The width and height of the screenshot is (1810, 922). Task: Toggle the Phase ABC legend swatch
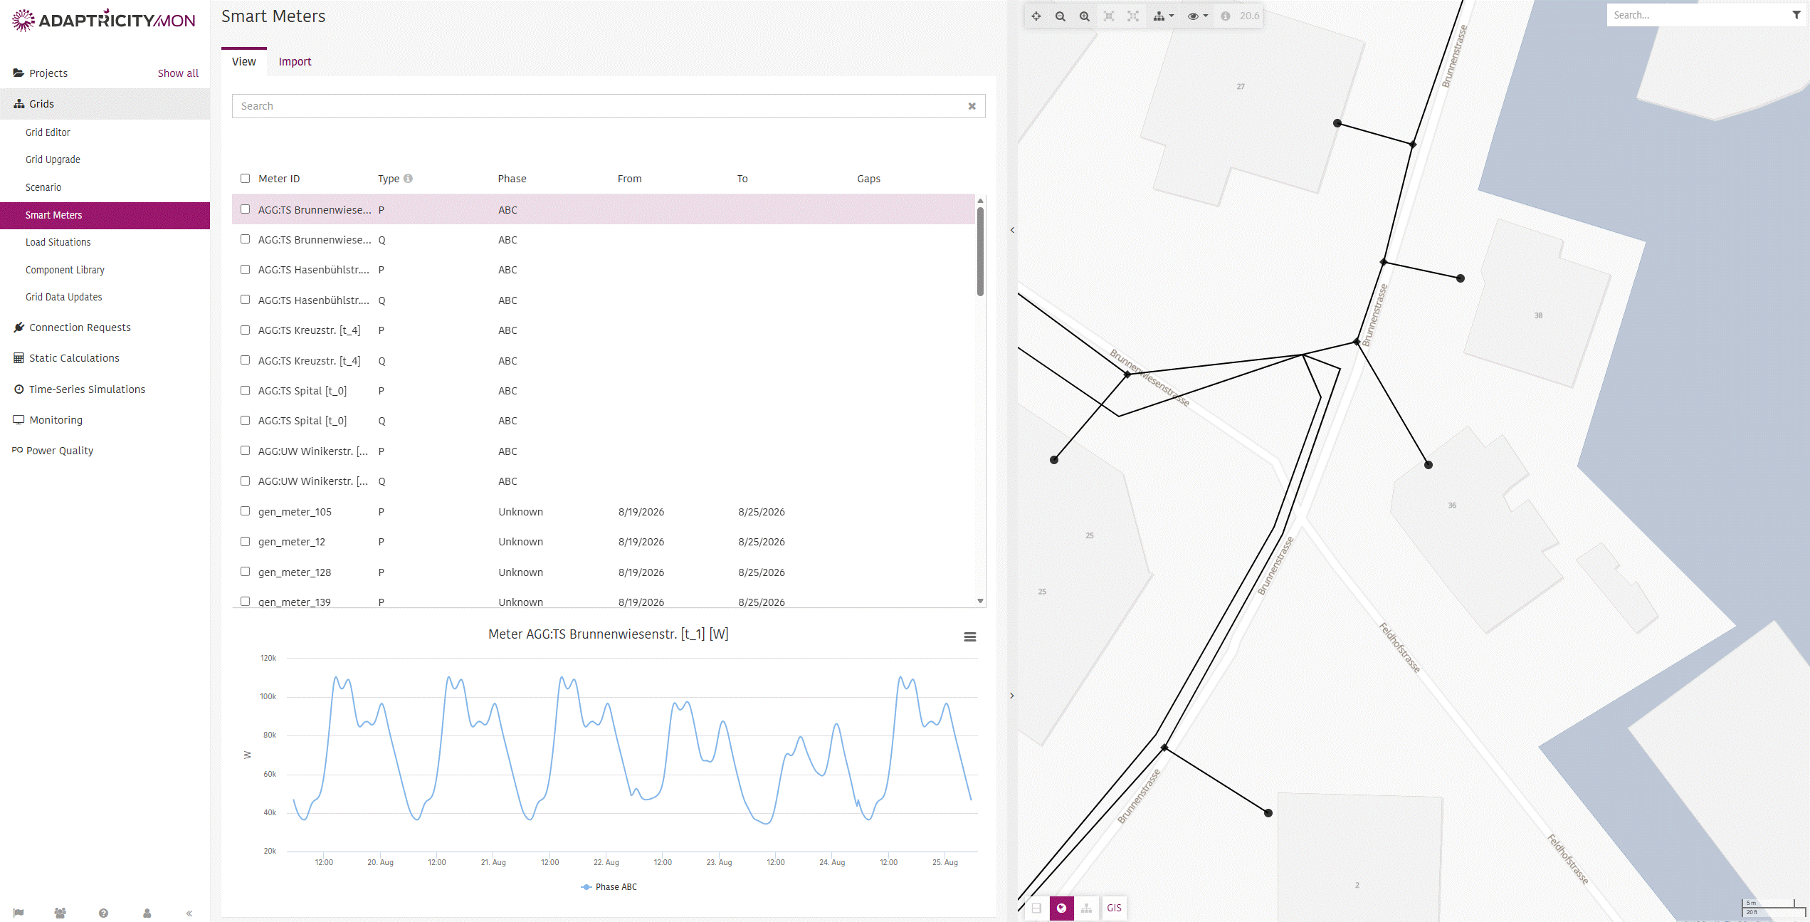coord(586,887)
